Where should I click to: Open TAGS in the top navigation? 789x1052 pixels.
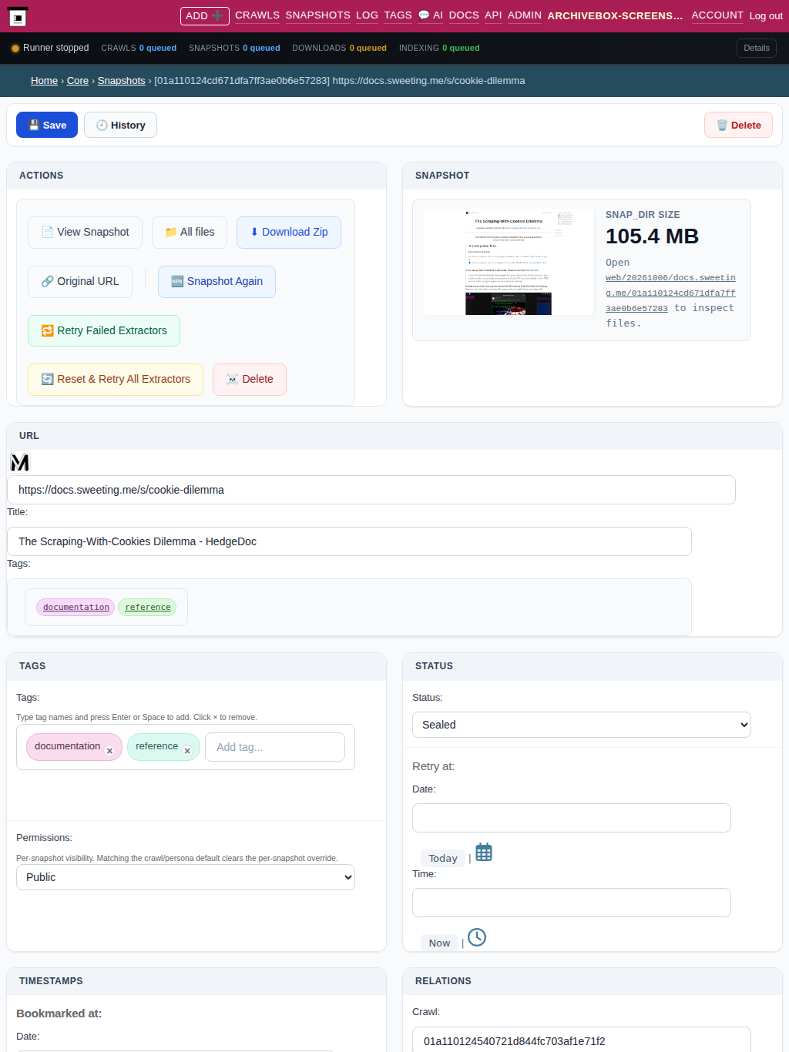[x=398, y=15]
